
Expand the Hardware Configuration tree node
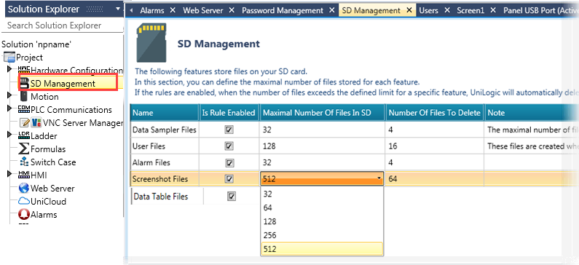click(9, 69)
